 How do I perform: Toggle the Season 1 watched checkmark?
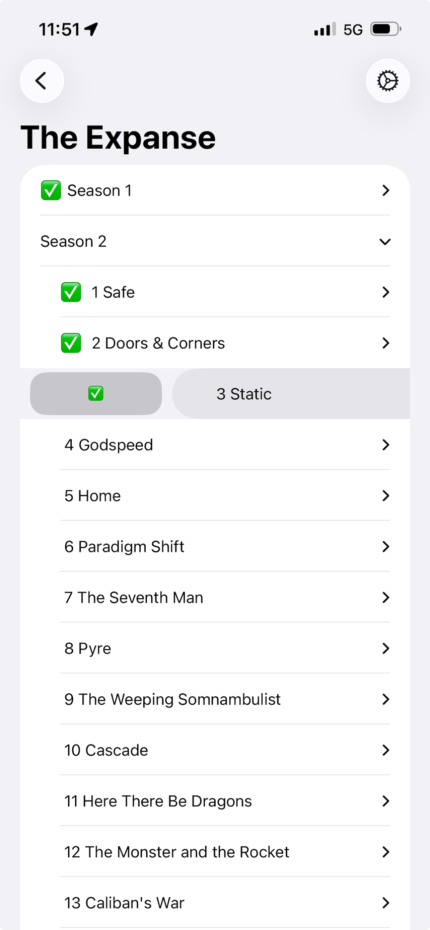click(51, 190)
